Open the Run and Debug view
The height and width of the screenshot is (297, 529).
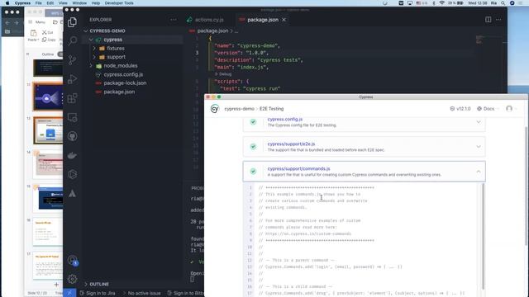pos(72,79)
